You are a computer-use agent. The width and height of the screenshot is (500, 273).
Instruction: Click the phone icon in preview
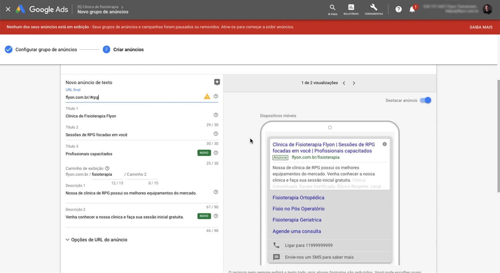click(276, 245)
